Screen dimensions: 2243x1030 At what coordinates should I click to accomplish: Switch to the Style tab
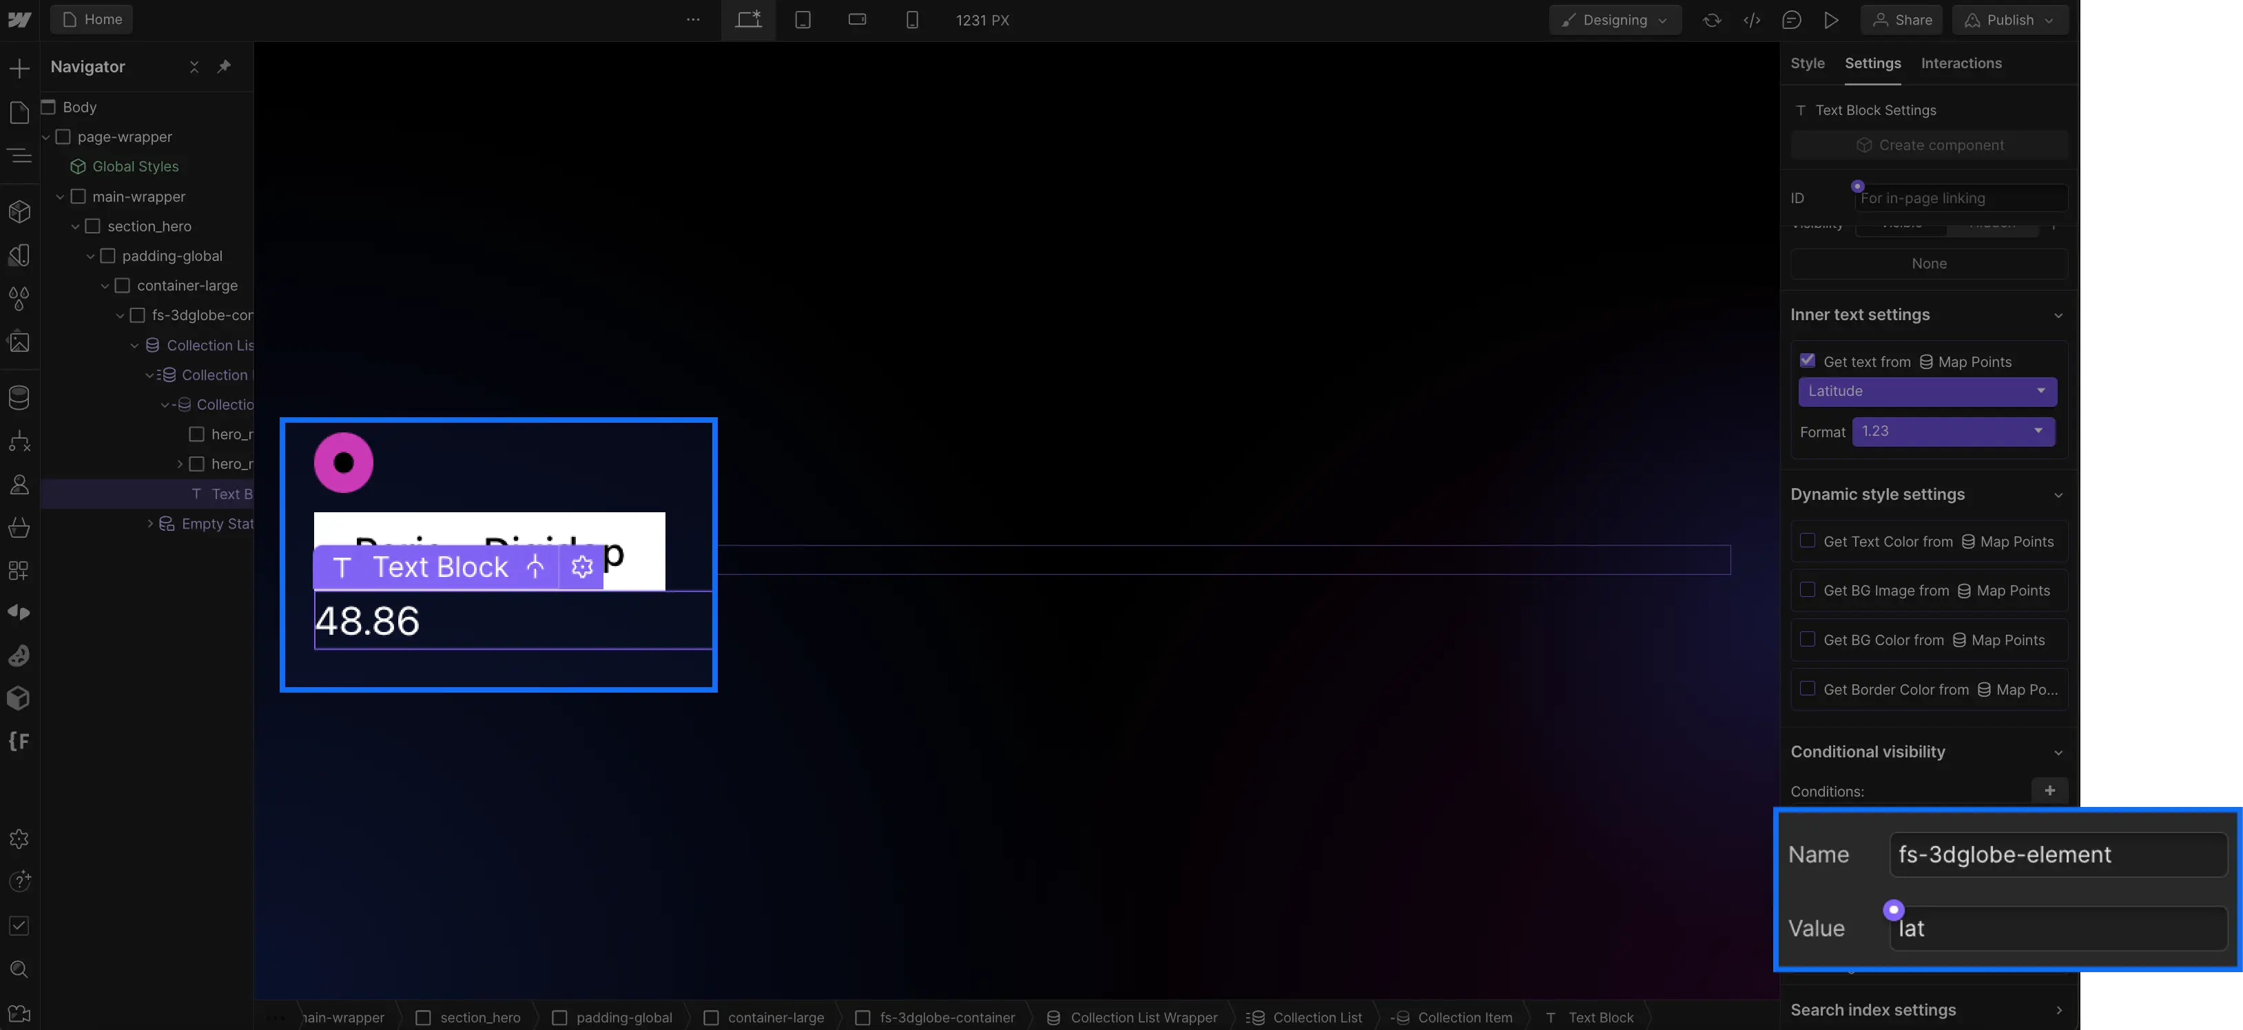[x=1808, y=63]
